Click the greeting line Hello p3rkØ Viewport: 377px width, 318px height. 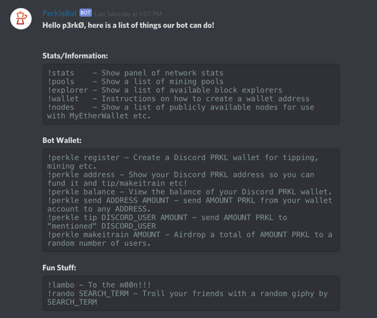128,25
